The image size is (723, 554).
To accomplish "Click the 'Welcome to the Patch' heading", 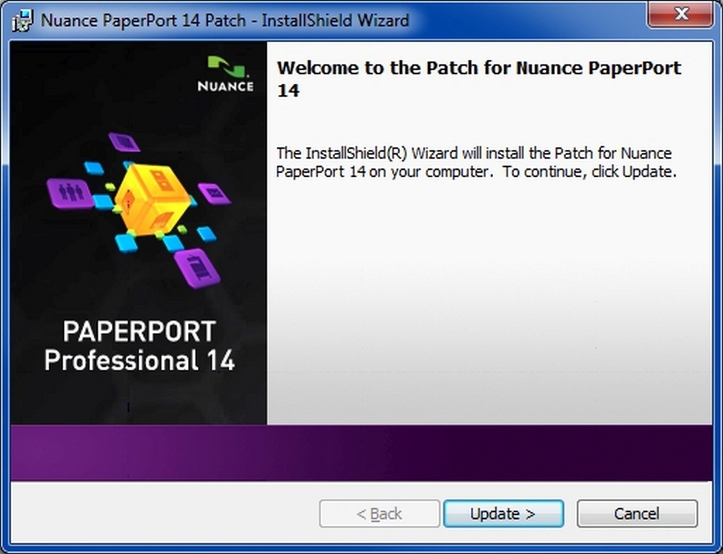I will point(479,78).
